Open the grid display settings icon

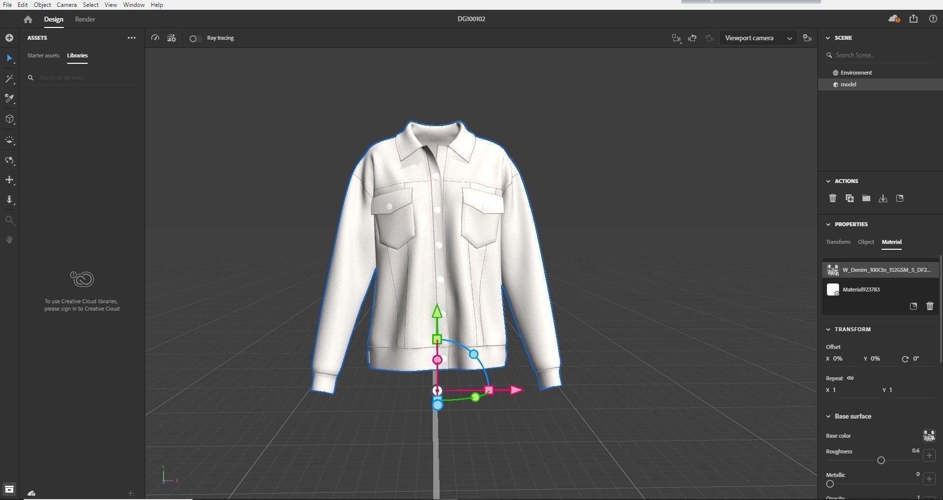tap(171, 38)
